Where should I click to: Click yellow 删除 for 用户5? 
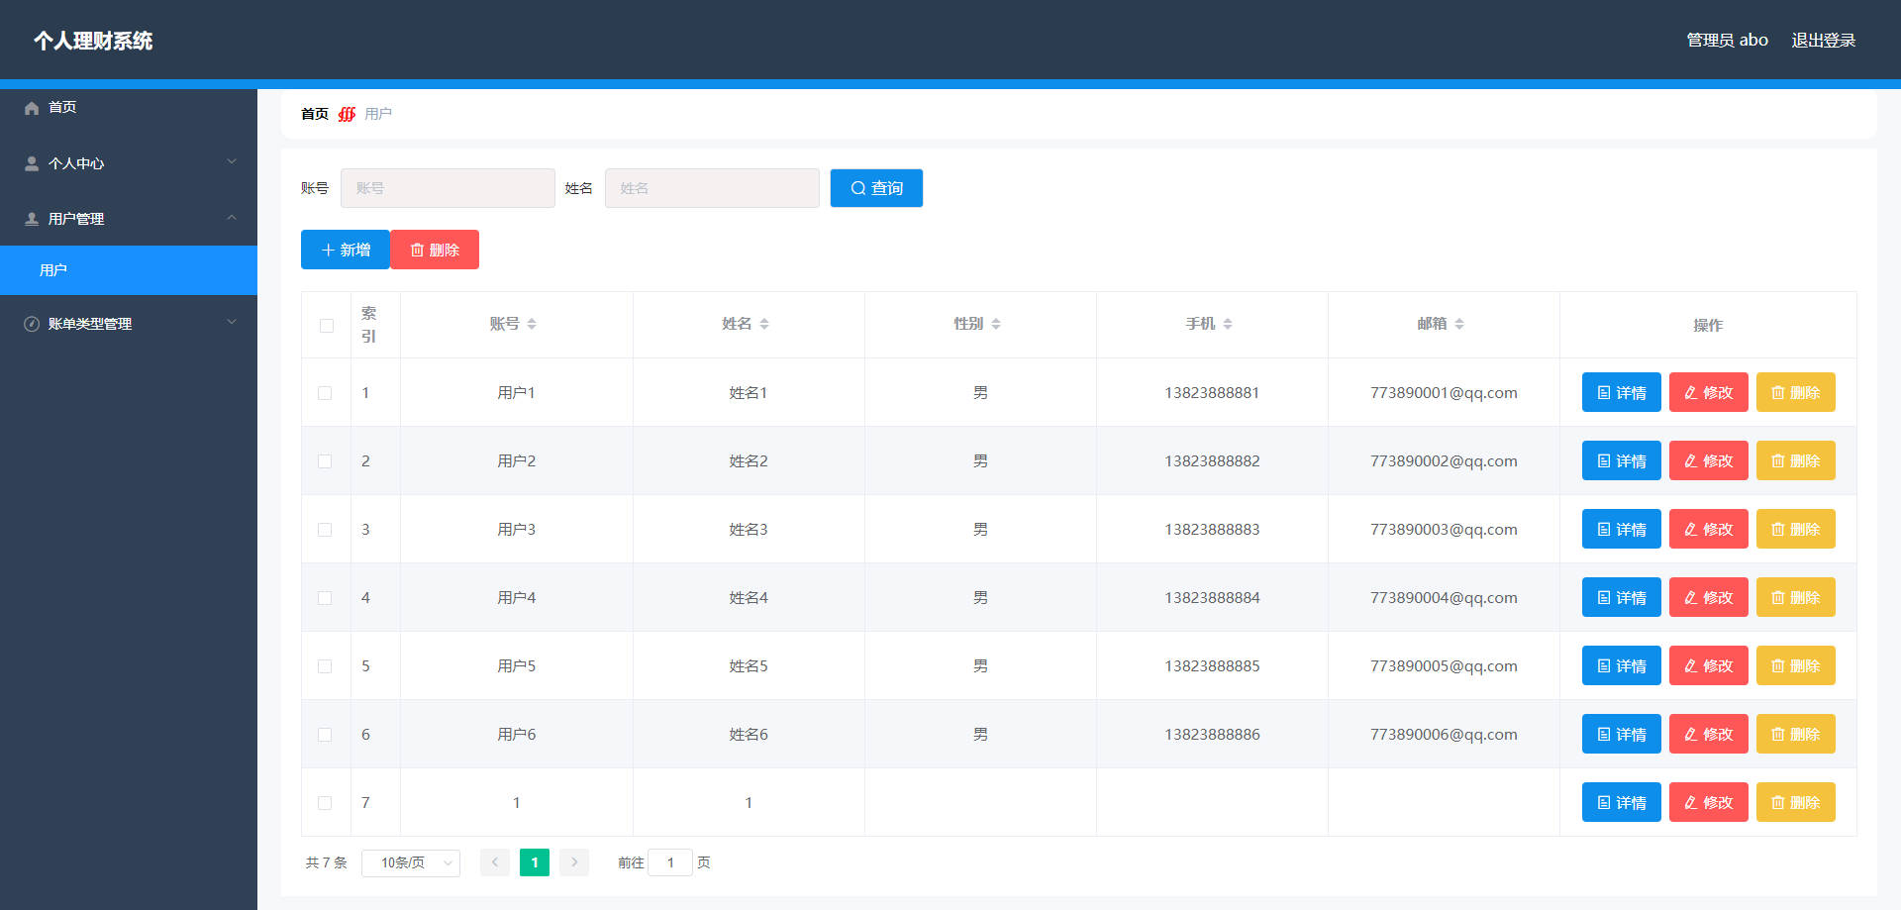pyautogui.click(x=1796, y=665)
